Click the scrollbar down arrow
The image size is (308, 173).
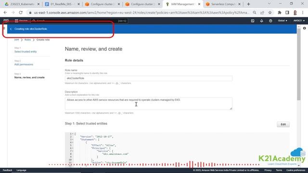click(x=298, y=165)
